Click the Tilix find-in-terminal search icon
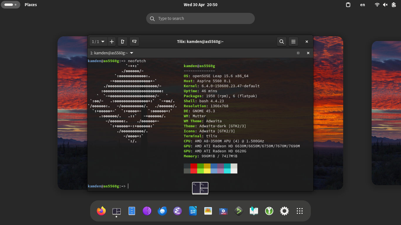The height and width of the screenshot is (225, 401). click(282, 42)
